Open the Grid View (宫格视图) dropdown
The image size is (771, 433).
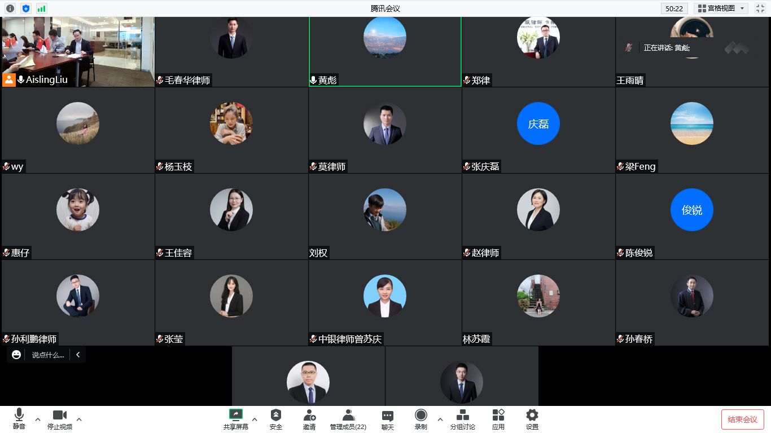(721, 8)
